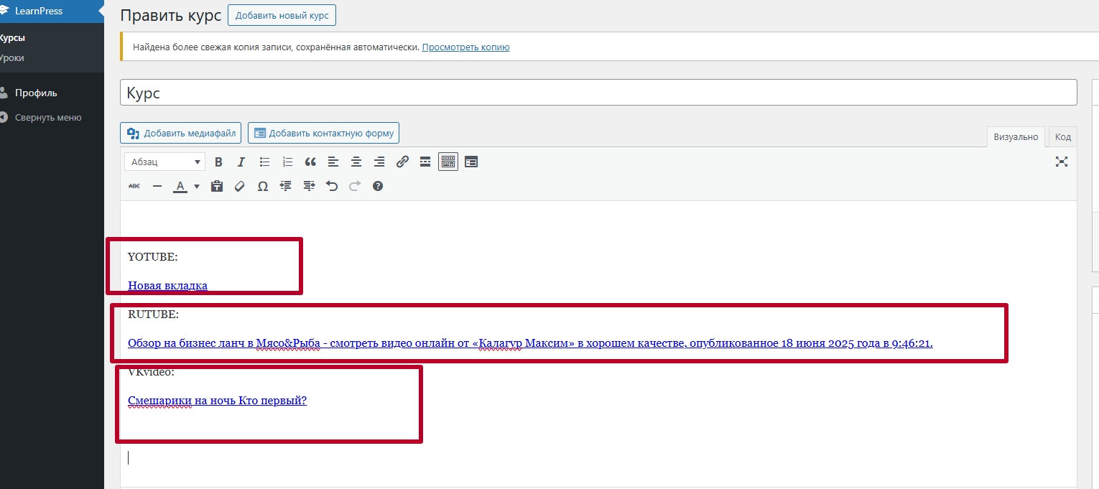The width and height of the screenshot is (1099, 489).
Task: Open the text color picker arrow
Action: (x=197, y=187)
